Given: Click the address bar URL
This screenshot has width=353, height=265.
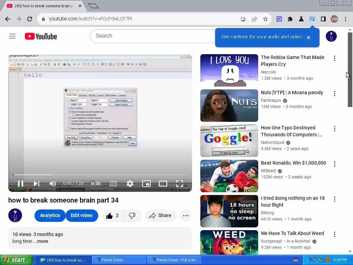Looking at the screenshot, I should point(91,19).
